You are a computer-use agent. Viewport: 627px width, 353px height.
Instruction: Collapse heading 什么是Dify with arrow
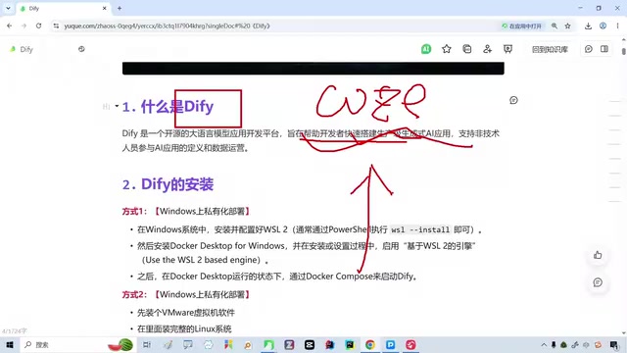tap(117, 106)
